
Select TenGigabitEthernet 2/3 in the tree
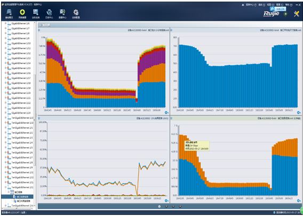(22, 138)
